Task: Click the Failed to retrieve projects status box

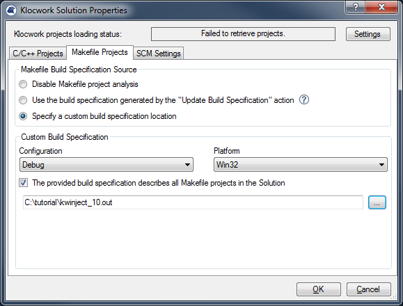Action: pos(243,34)
